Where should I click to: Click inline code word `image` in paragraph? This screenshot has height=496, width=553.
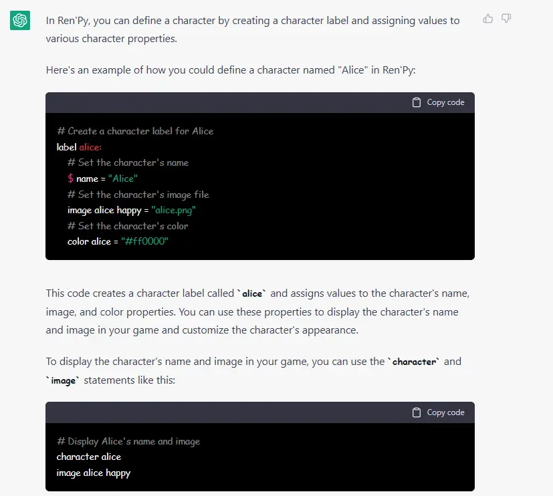point(63,381)
